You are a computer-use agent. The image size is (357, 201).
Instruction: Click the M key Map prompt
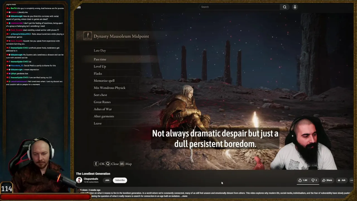tap(126, 164)
